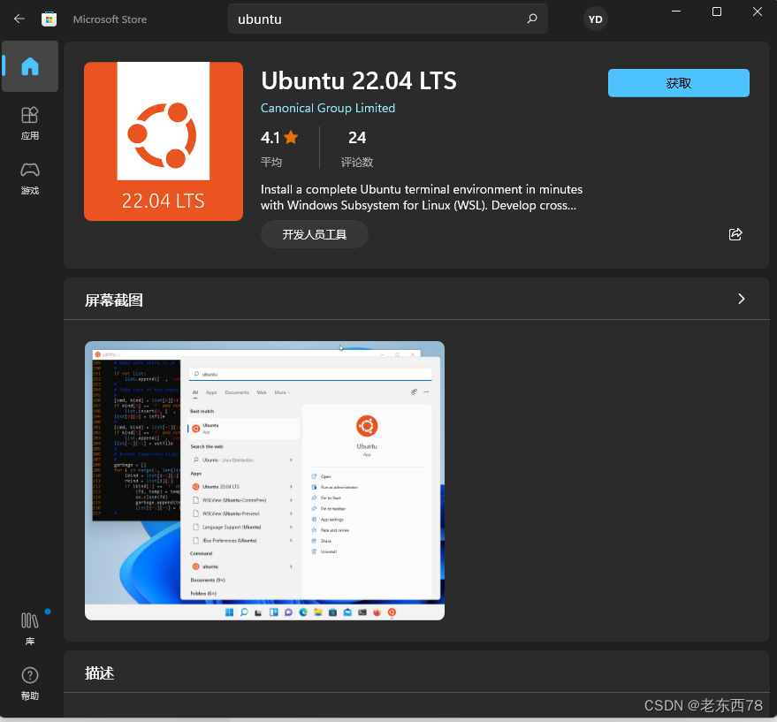Maximize the Microsoft Store window
Viewport: 777px width, 722px height.
click(717, 11)
